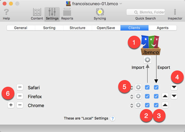
Task: Open gear settings under .bmco icon
Action: [148, 60]
